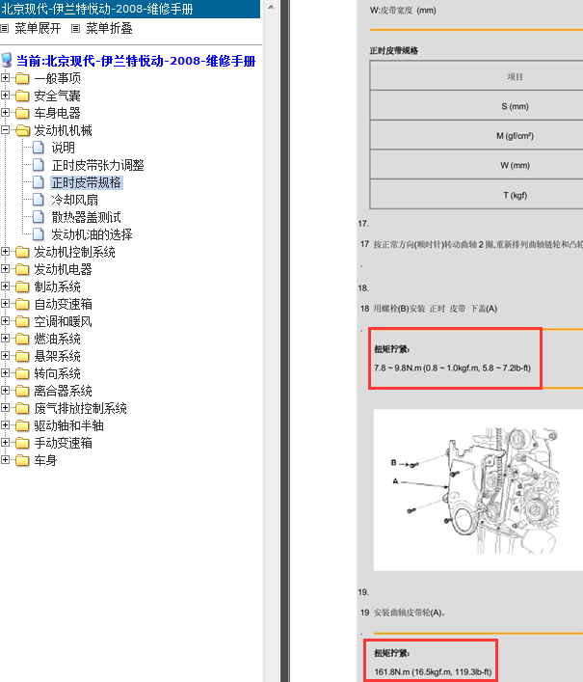Click the list icon beside 菜单折叠
The width and height of the screenshot is (583, 682).
[x=75, y=29]
